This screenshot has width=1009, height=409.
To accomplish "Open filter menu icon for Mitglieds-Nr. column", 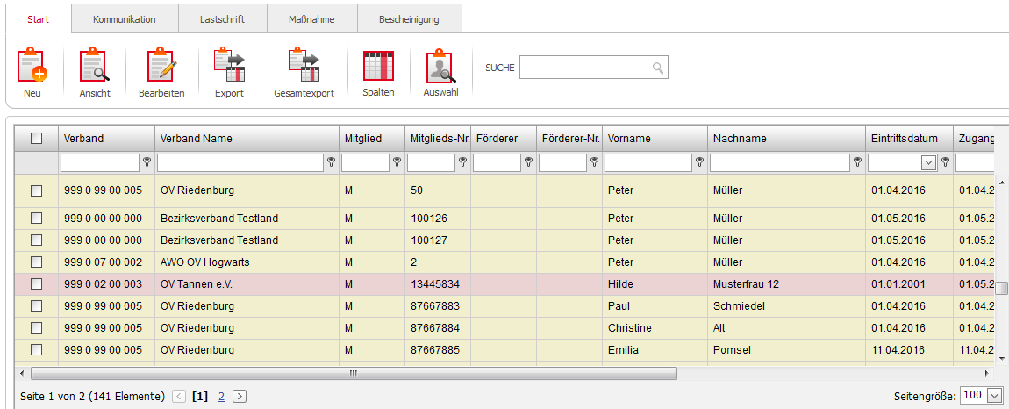I will [463, 162].
